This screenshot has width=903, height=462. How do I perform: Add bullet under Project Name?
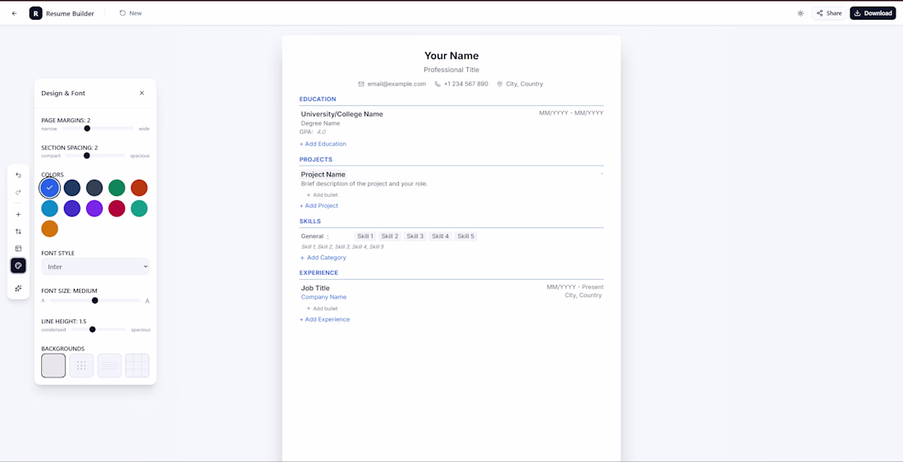coord(322,195)
